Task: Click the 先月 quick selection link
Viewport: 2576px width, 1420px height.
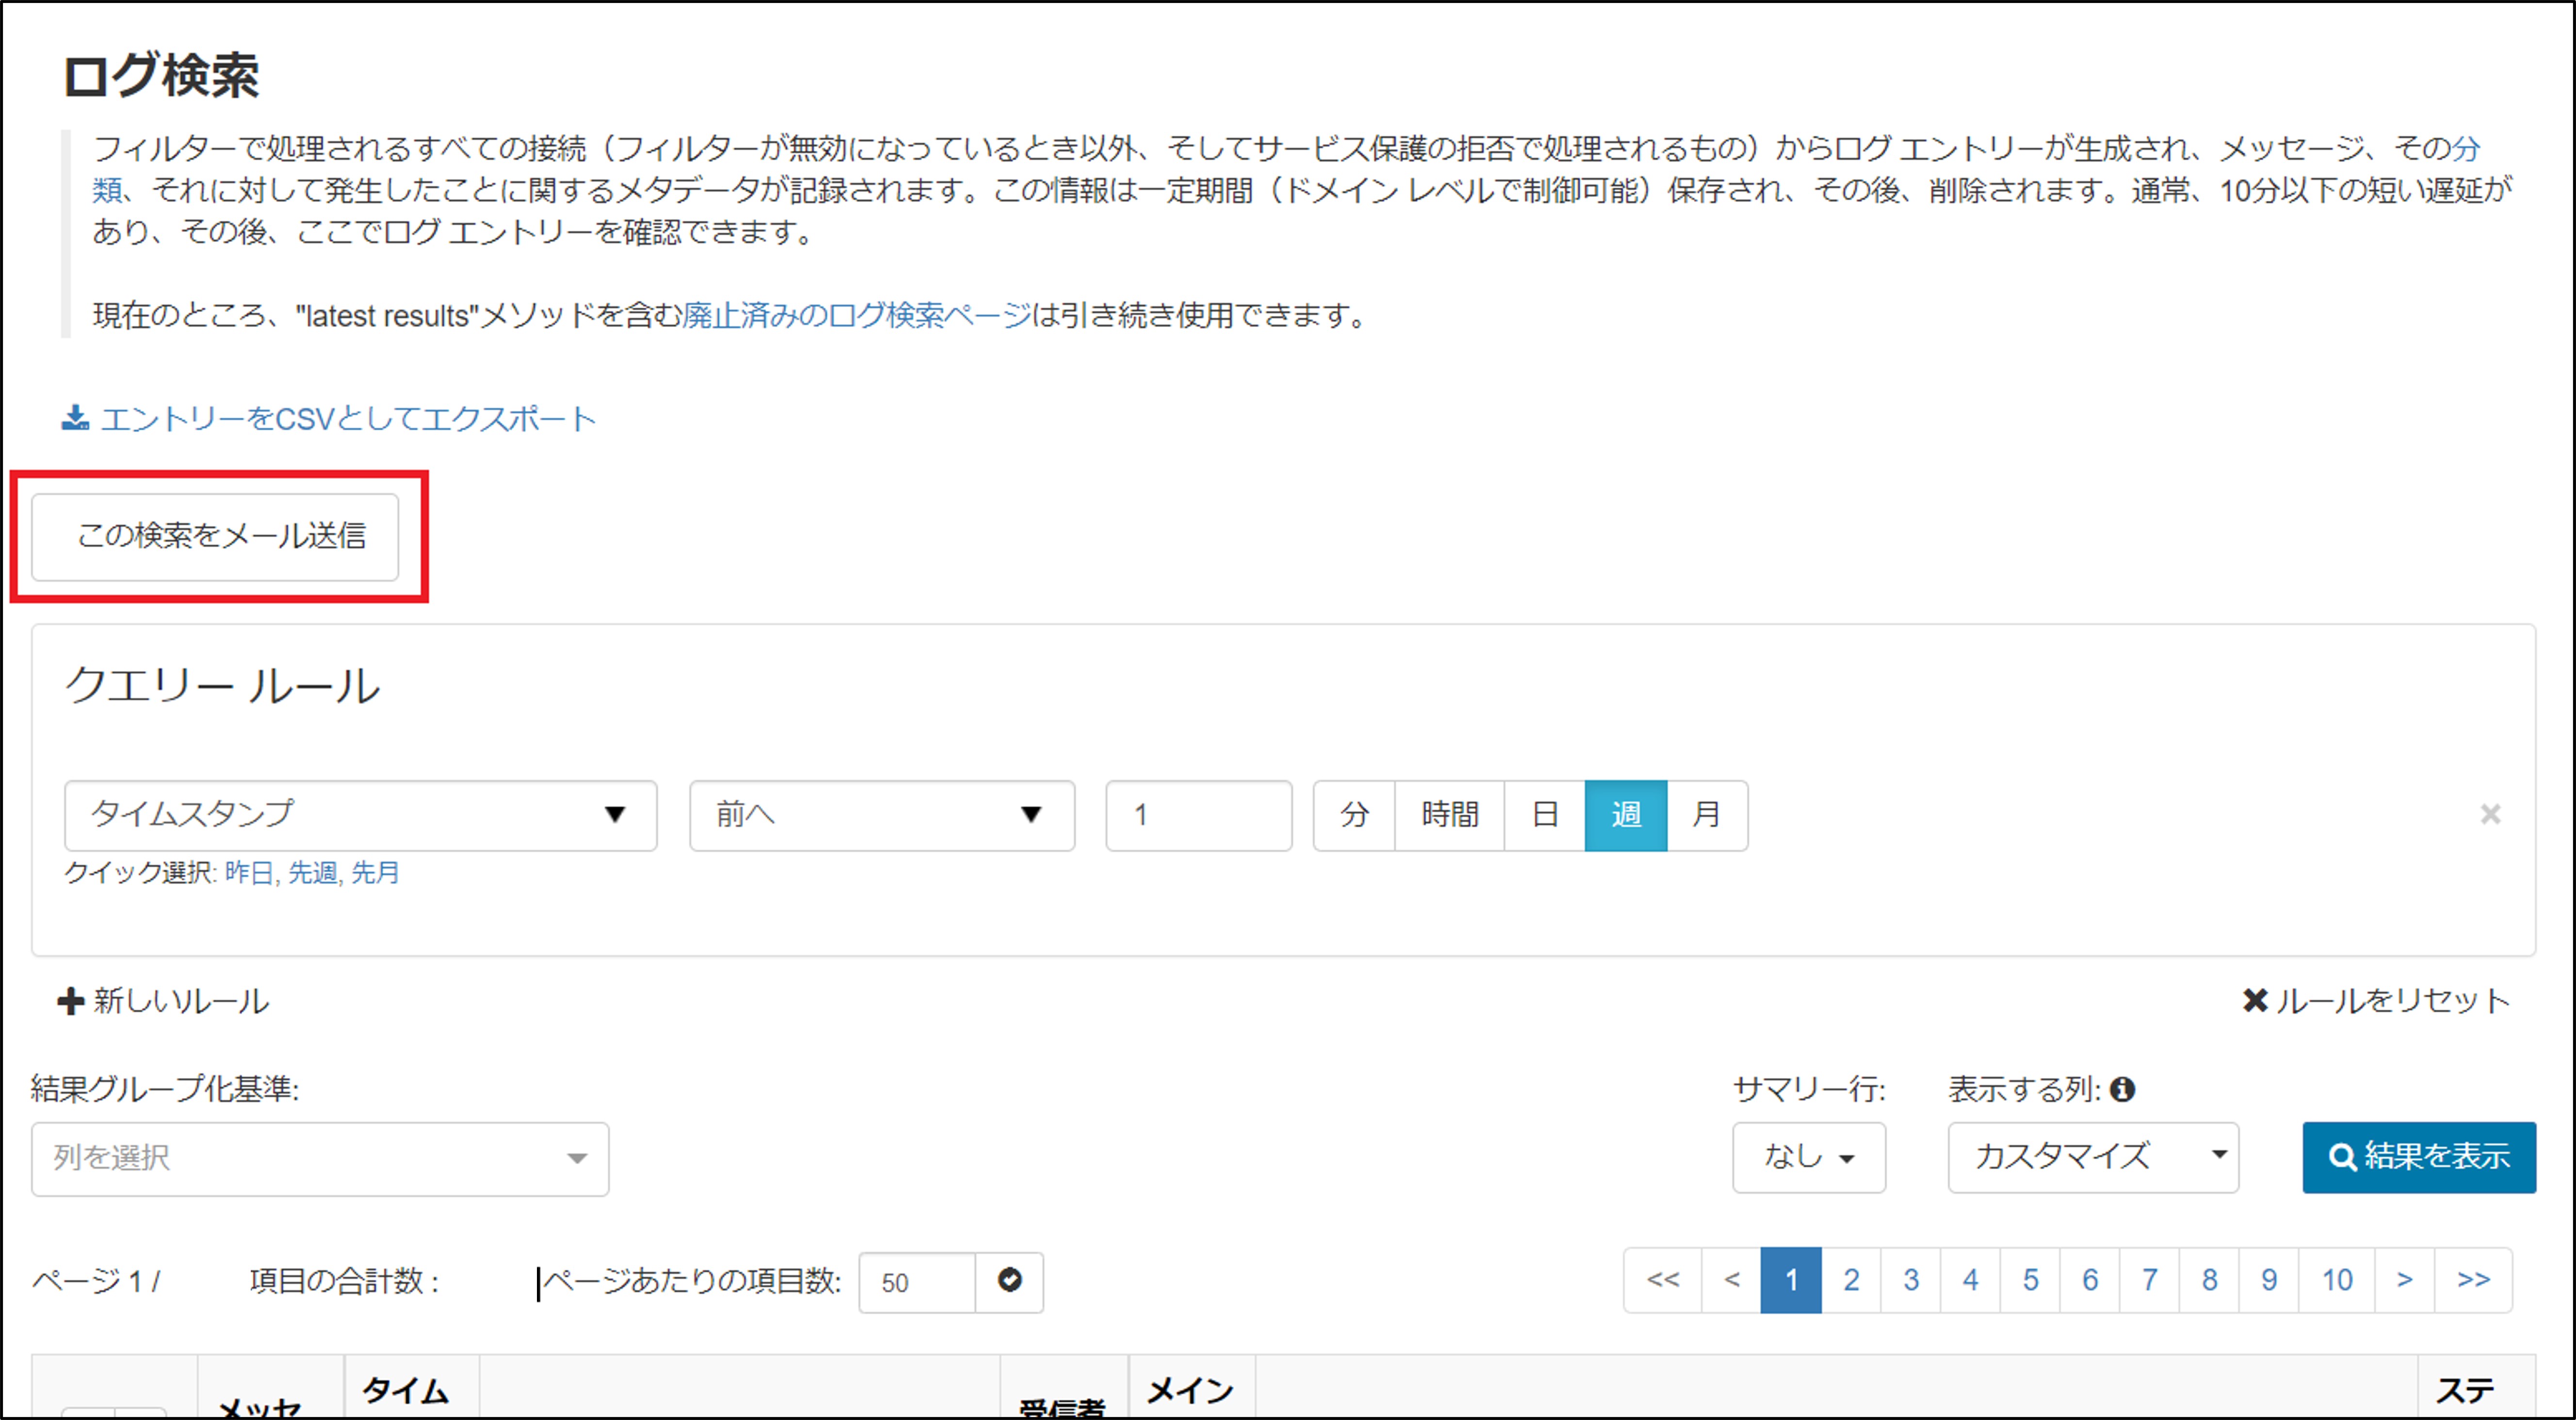Action: click(375, 872)
